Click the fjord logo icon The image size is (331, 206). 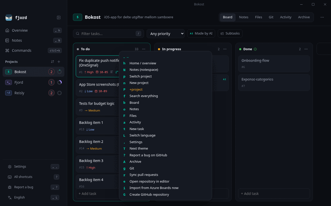(9, 18)
